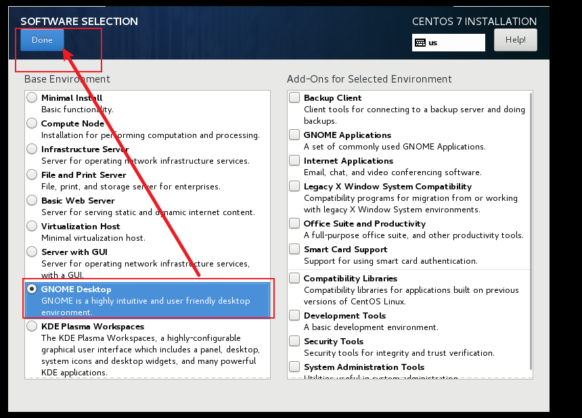Click 'A basic development environment.' text
Image resolution: width=582 pixels, height=418 pixels.
coord(371,327)
